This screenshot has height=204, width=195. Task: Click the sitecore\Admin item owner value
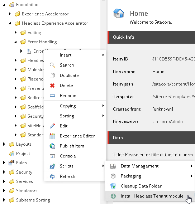click(167, 122)
